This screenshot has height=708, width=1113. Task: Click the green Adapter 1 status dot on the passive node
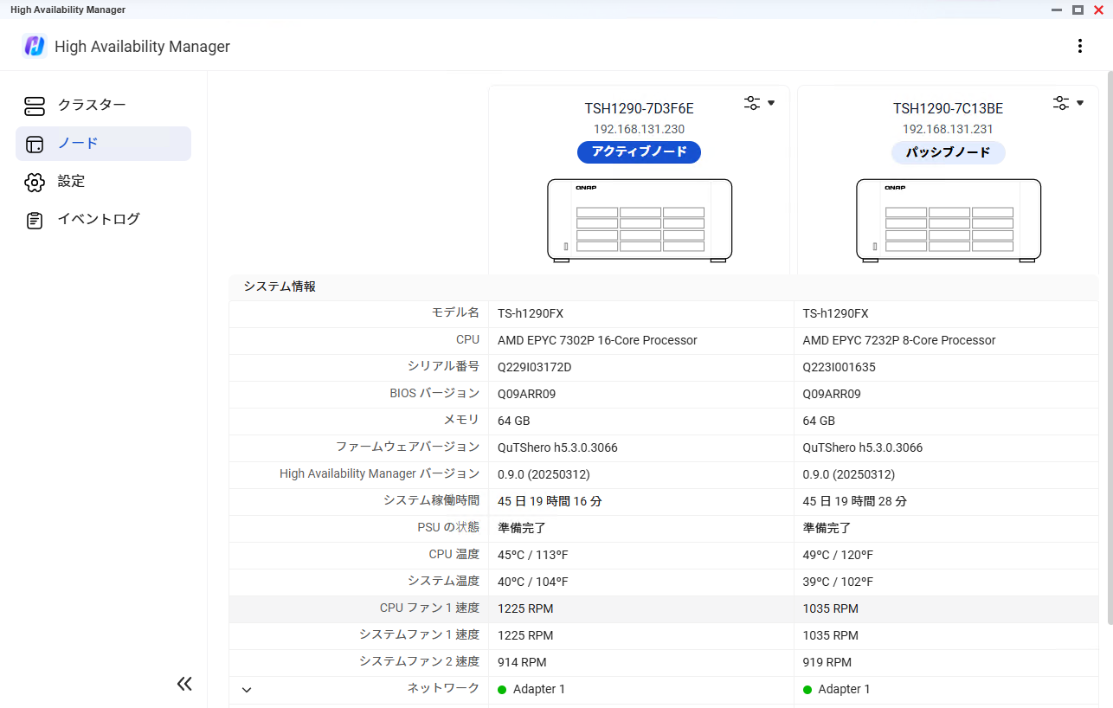pos(807,690)
